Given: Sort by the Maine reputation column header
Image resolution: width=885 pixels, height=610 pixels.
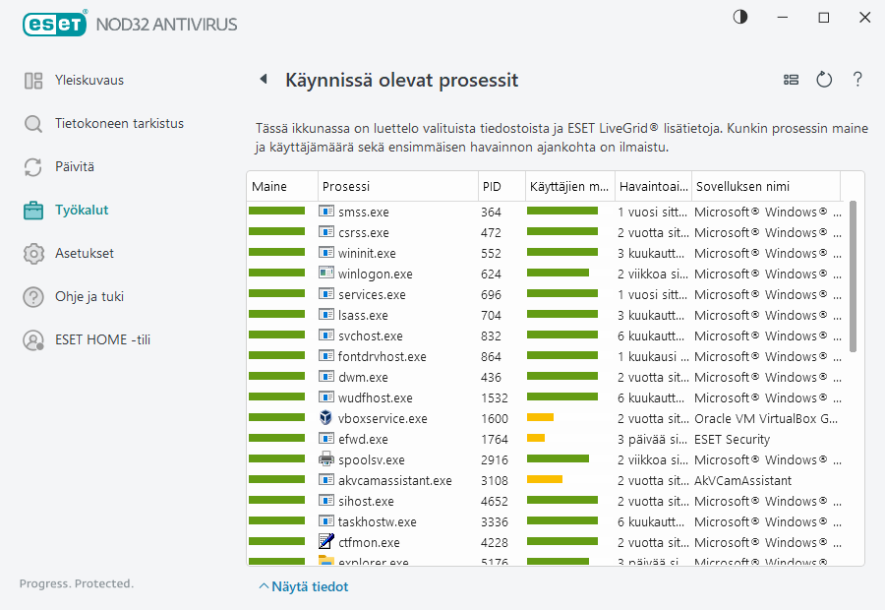Looking at the screenshot, I should click(269, 187).
